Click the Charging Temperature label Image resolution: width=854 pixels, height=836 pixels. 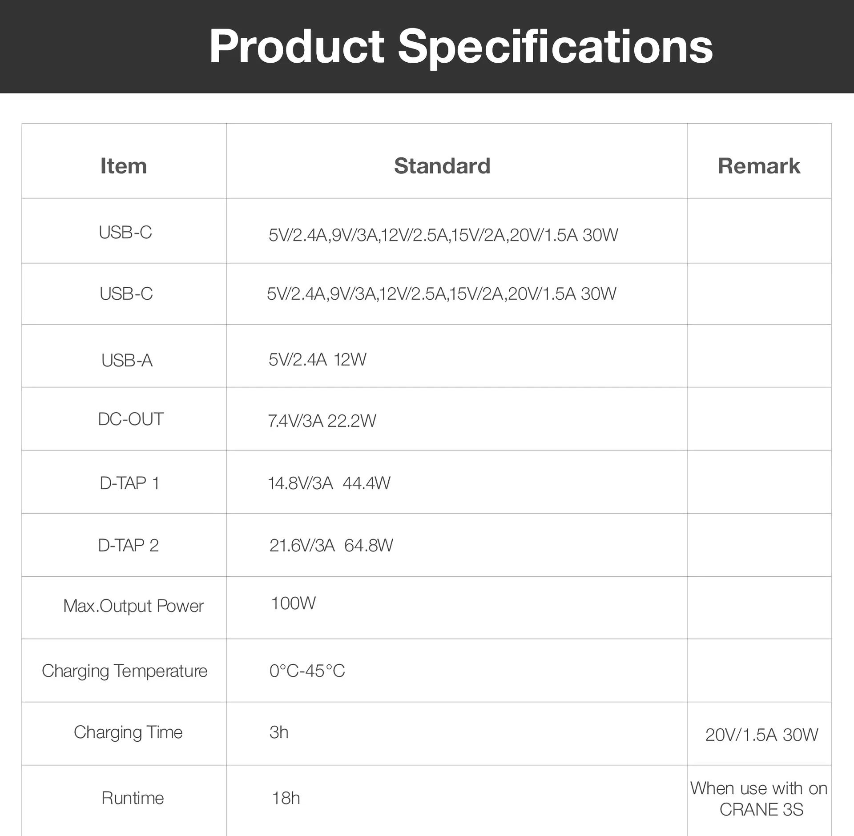pyautogui.click(x=125, y=671)
